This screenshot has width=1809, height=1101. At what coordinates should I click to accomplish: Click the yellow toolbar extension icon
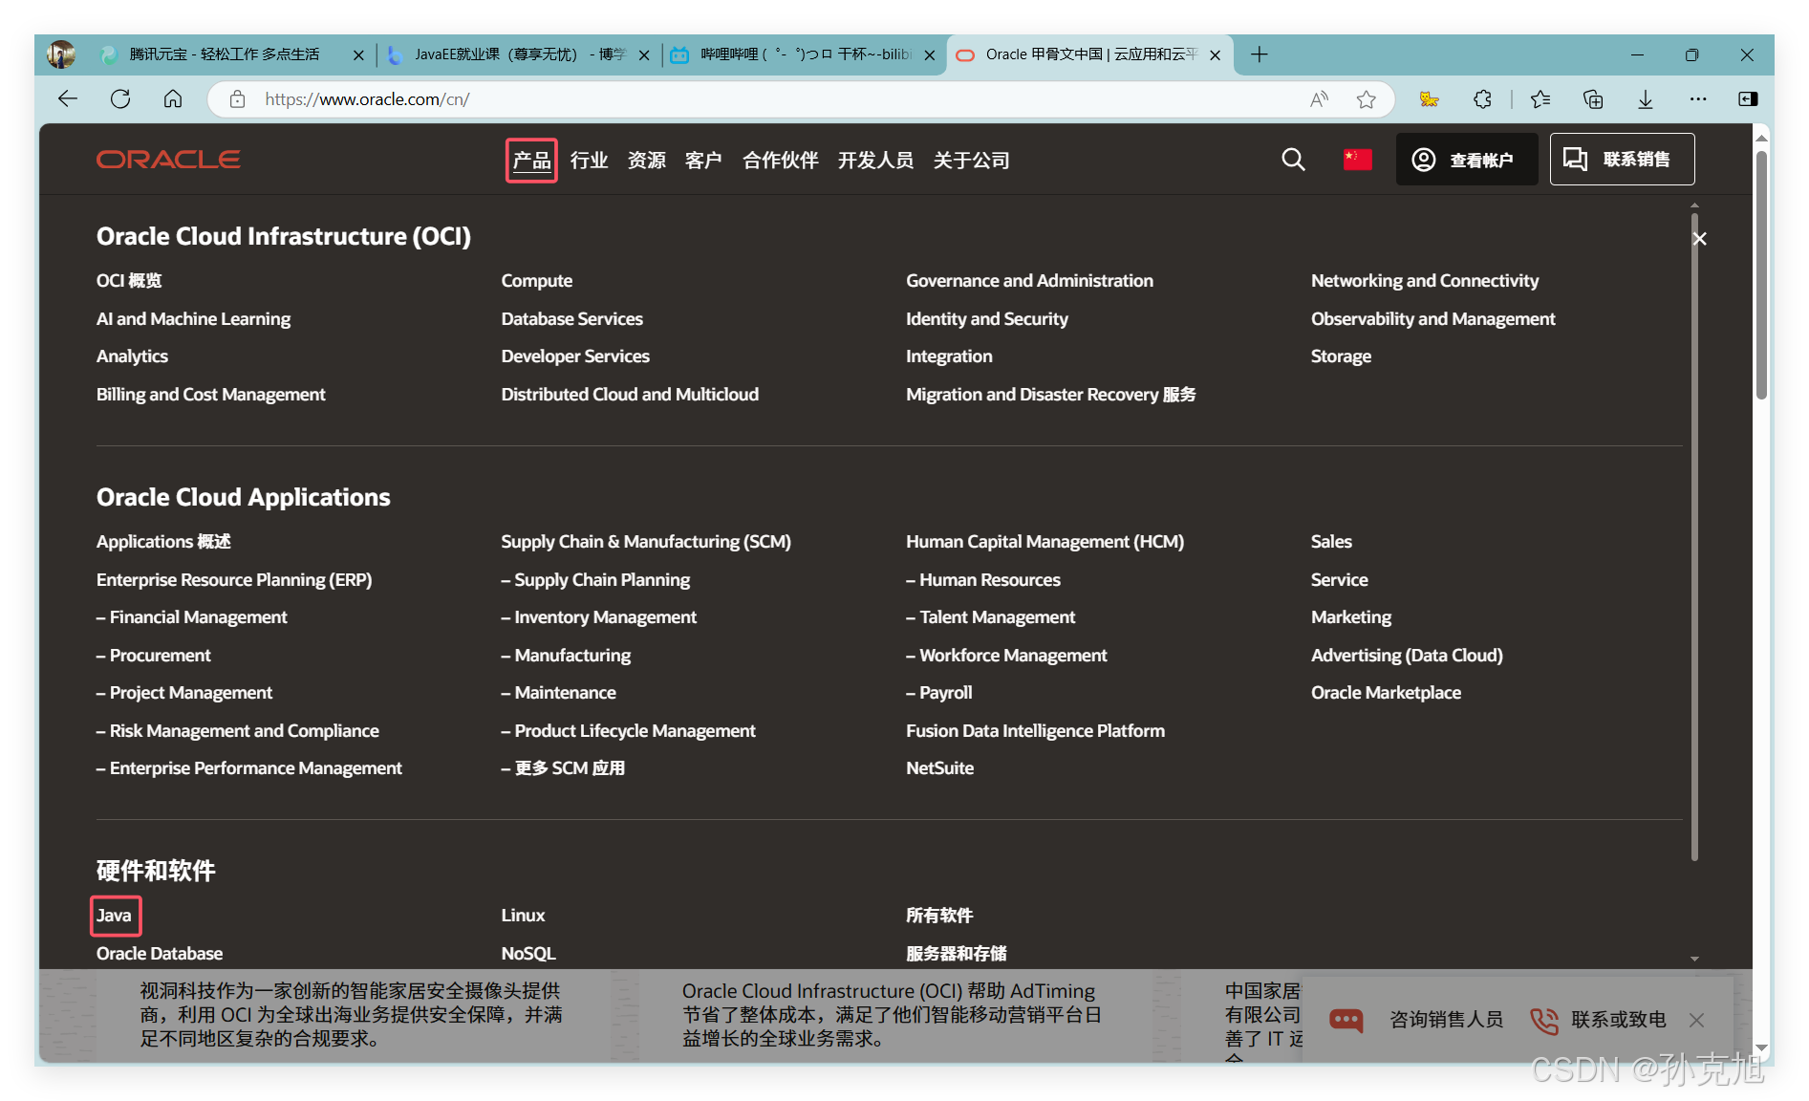point(1430,99)
